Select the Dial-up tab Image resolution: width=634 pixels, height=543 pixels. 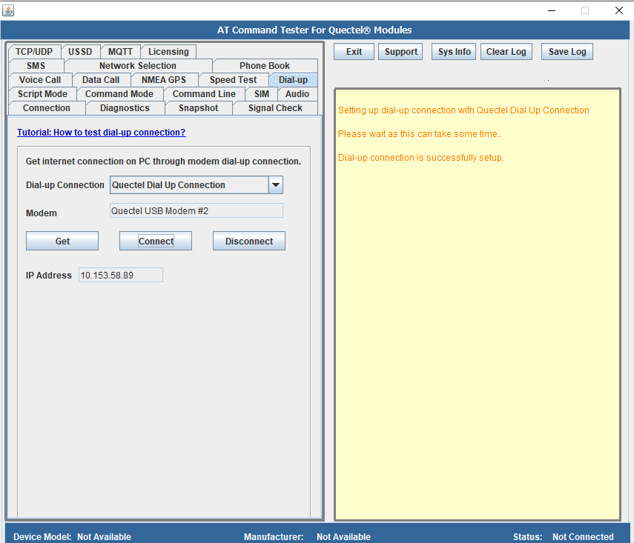tap(293, 80)
